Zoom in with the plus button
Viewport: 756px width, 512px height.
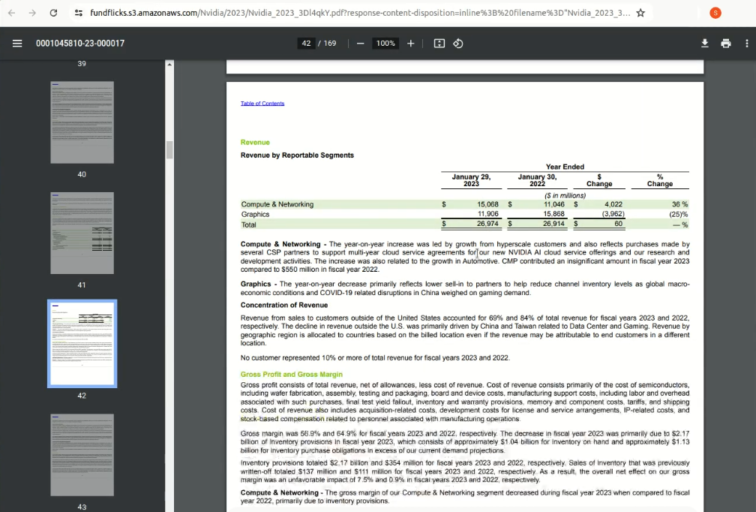(411, 44)
